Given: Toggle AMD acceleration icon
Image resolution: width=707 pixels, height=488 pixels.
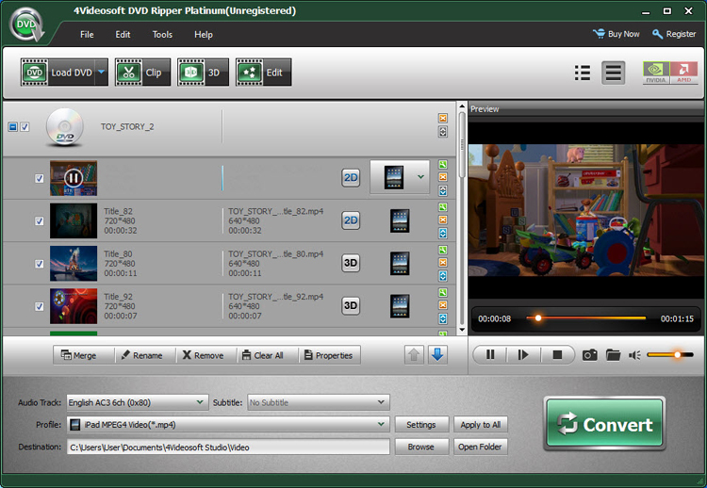Looking at the screenshot, I should 684,73.
